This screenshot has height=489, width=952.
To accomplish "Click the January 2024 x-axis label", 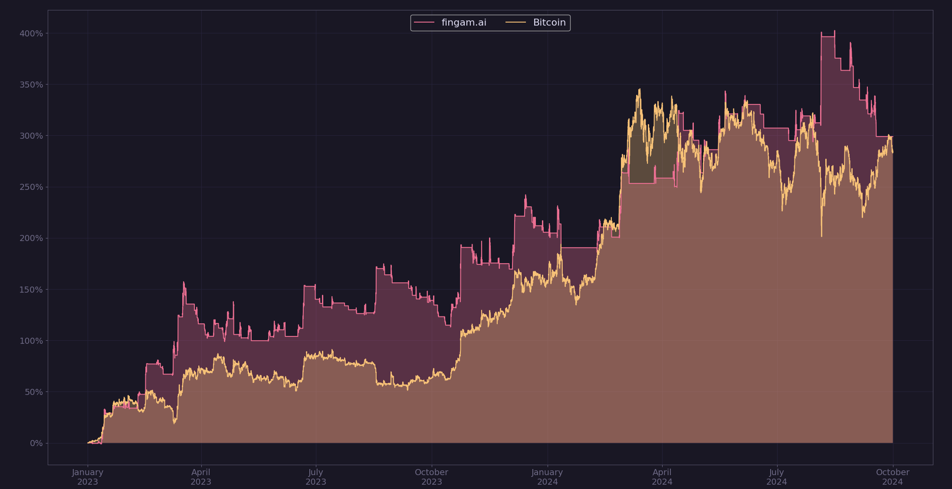I will pos(547,477).
